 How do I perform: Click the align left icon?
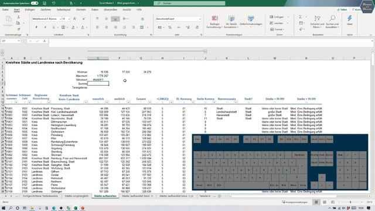pyautogui.click(x=97, y=28)
